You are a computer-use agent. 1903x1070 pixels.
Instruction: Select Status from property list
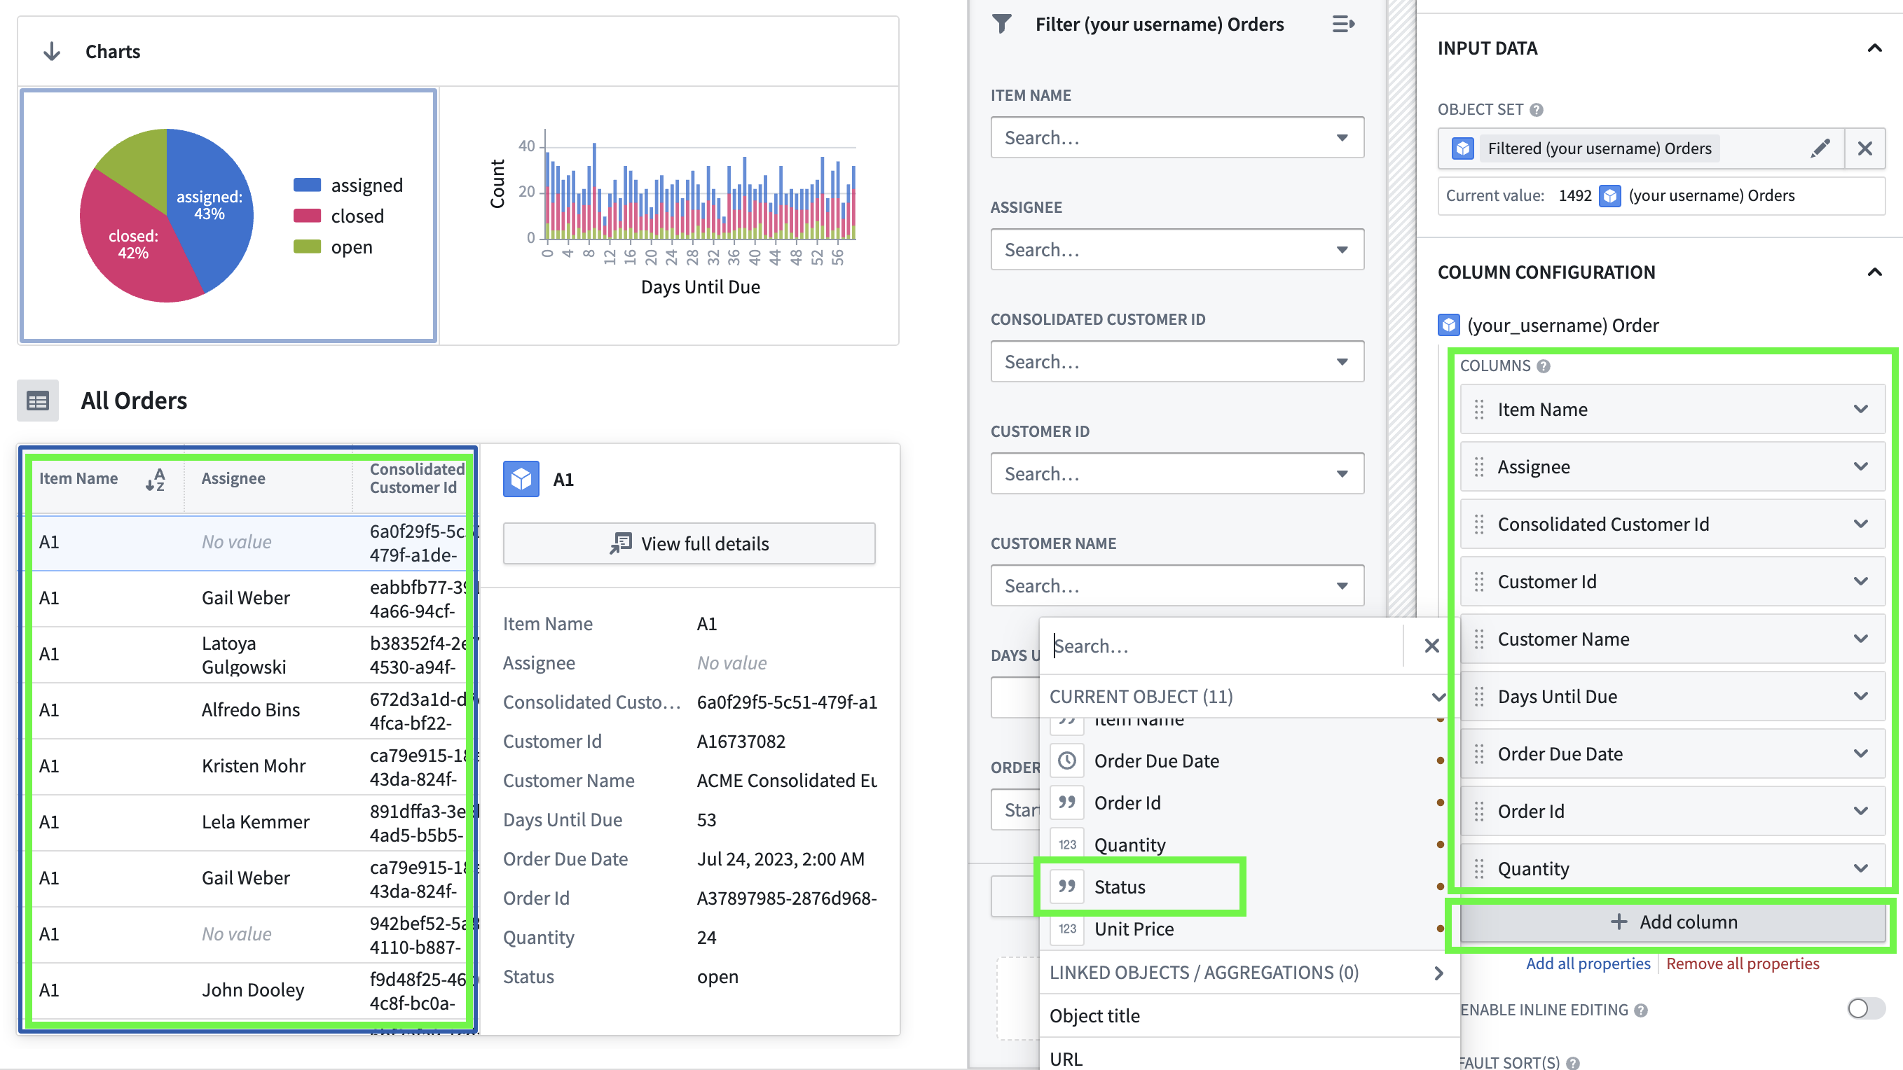point(1120,887)
